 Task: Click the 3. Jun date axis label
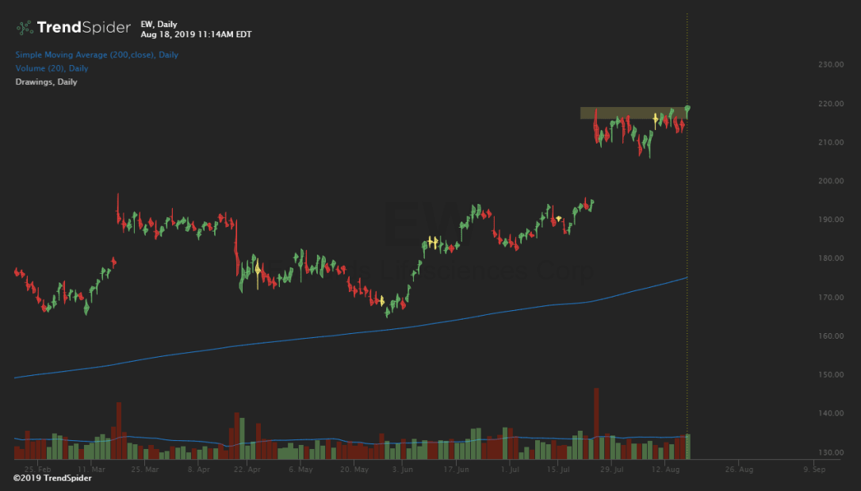402,470
